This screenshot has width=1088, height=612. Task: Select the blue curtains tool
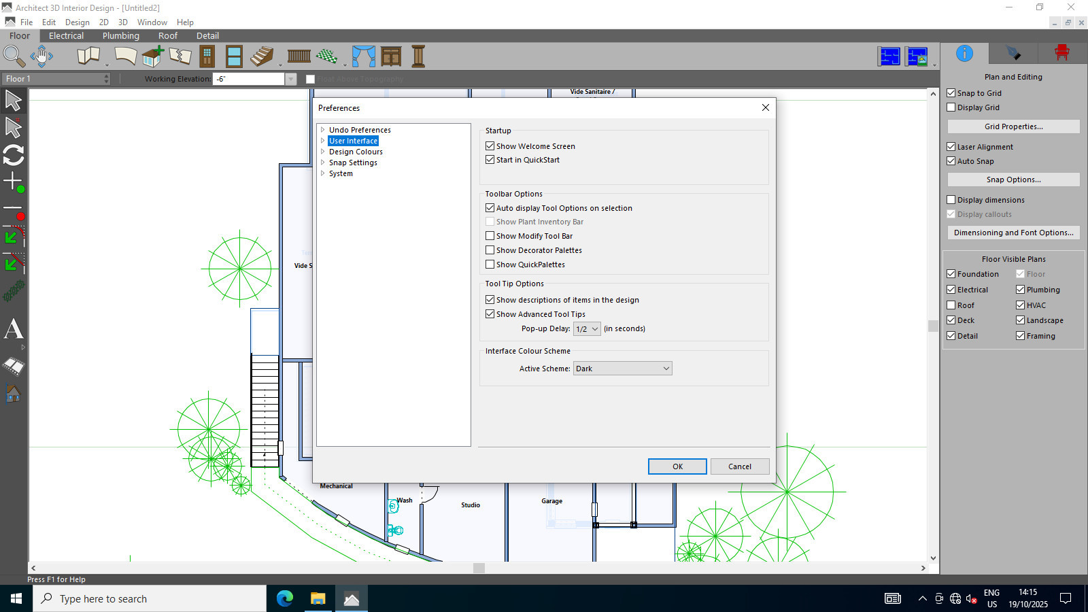click(363, 56)
